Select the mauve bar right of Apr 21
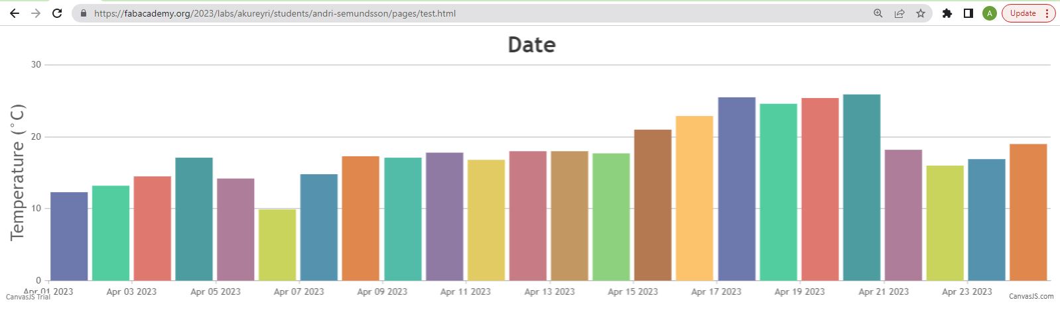1060x310 pixels. pyautogui.click(x=903, y=215)
